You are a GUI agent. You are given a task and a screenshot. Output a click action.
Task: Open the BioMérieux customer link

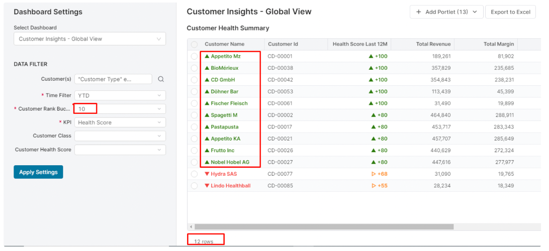pyautogui.click(x=224, y=68)
